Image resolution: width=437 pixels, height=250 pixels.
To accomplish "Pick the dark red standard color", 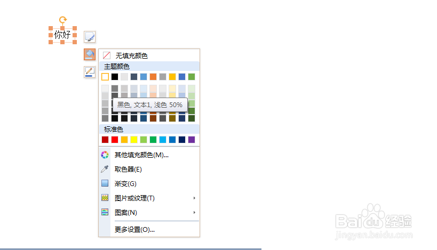I will pyautogui.click(x=105, y=140).
